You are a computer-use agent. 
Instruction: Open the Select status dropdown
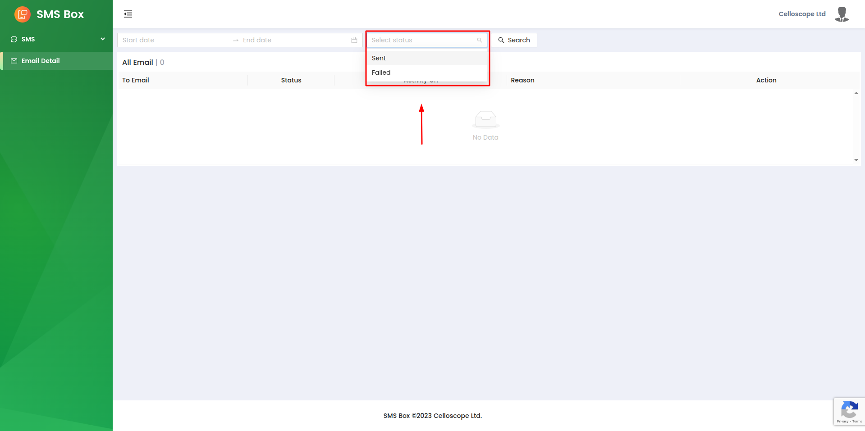[422, 40]
